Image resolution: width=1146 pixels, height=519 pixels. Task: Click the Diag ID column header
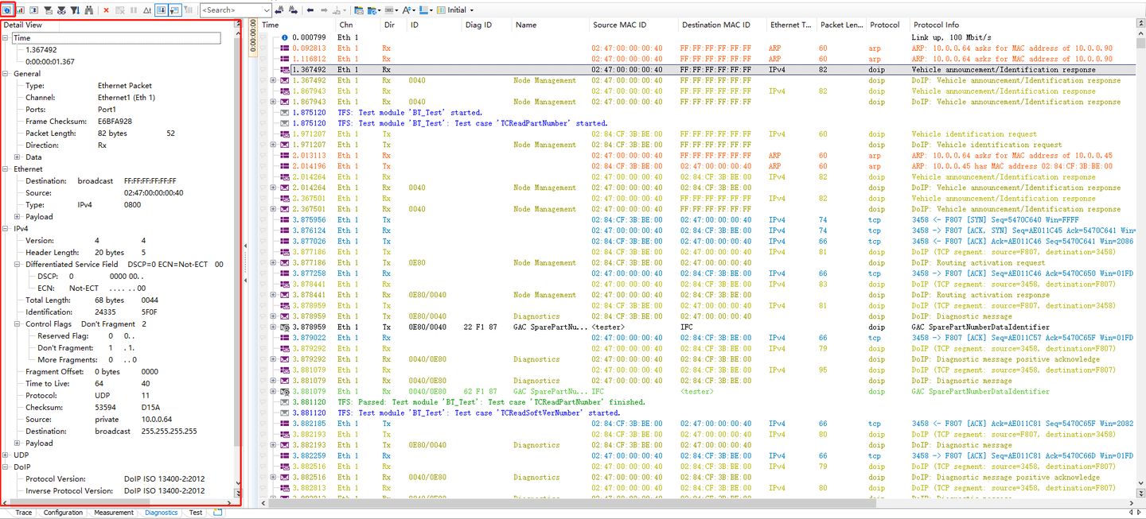point(485,25)
